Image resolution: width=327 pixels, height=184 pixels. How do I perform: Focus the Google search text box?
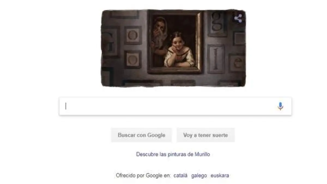pyautogui.click(x=175, y=106)
